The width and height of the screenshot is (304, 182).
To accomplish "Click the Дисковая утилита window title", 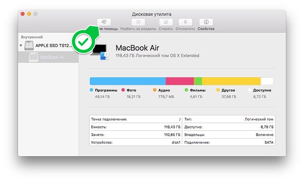I will pyautogui.click(x=152, y=14).
